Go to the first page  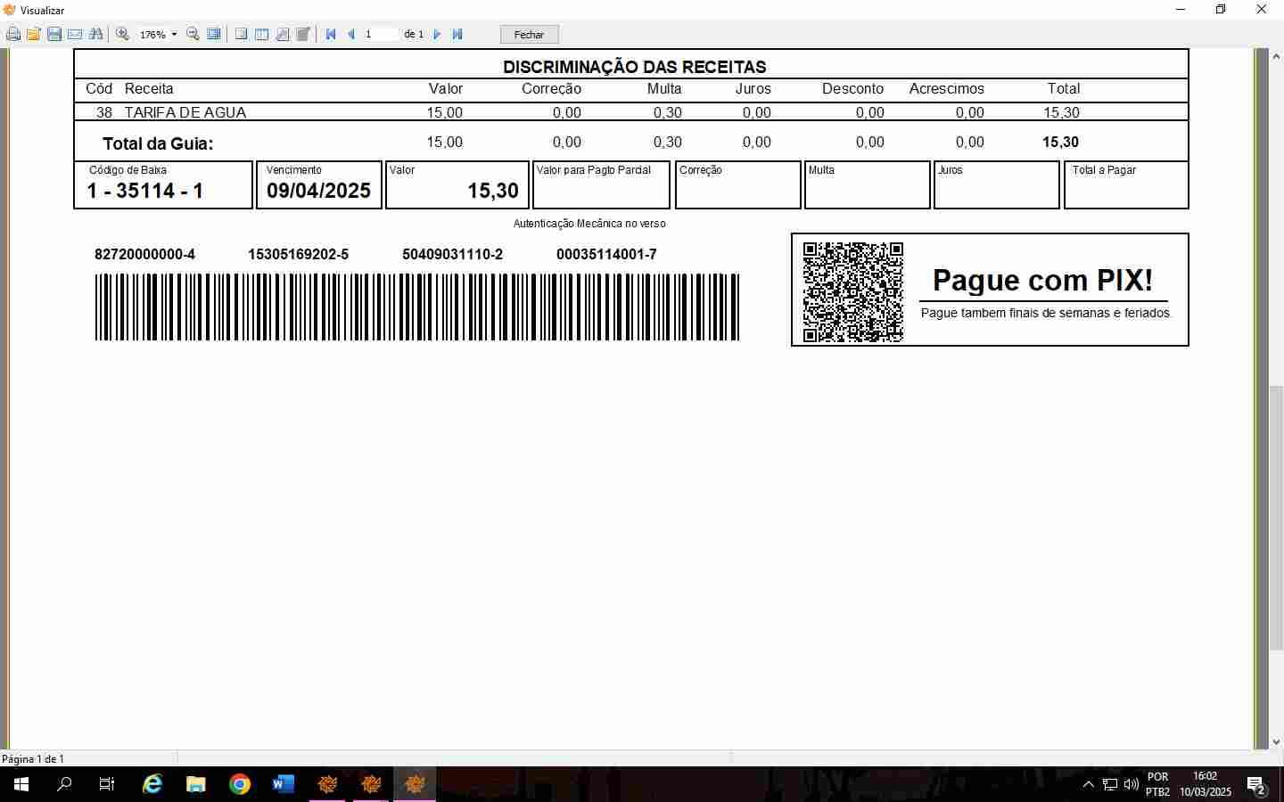click(331, 35)
